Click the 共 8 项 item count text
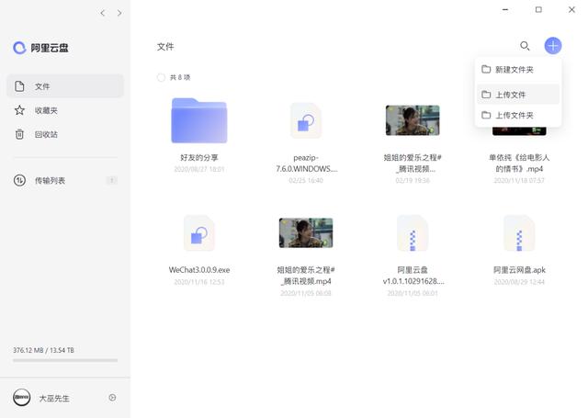The image size is (588, 418). point(180,77)
